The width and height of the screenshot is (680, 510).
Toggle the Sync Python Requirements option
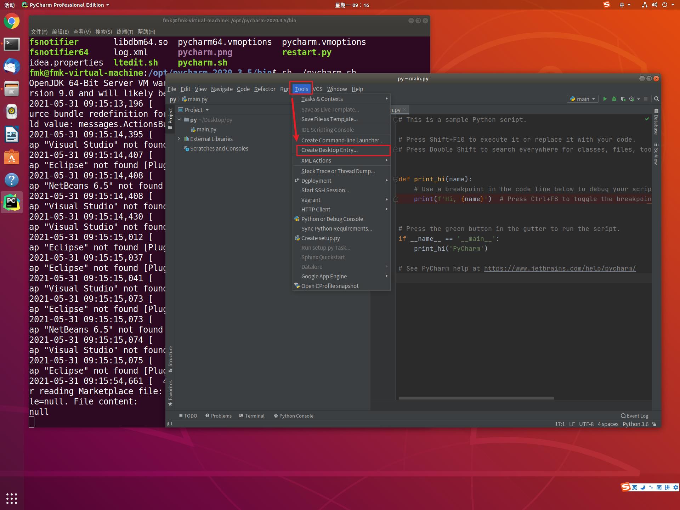pos(337,228)
